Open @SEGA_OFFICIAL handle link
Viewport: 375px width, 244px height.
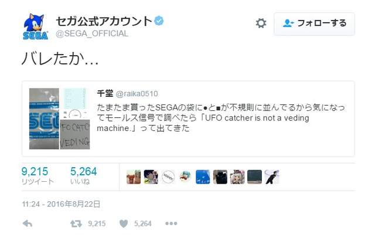coord(92,33)
